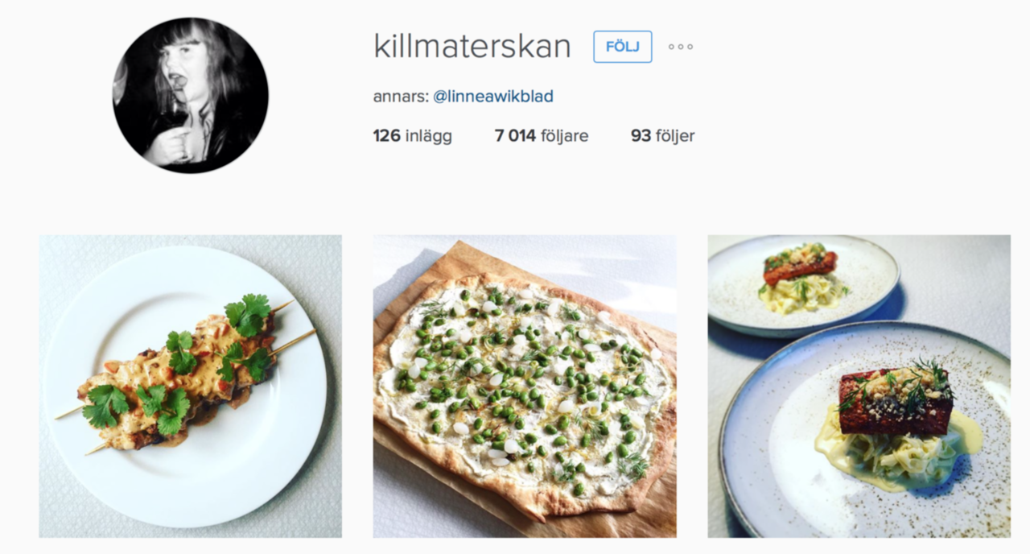This screenshot has width=1030, height=554.
Task: Open the flatbread with green beans photo
Action: (525, 387)
